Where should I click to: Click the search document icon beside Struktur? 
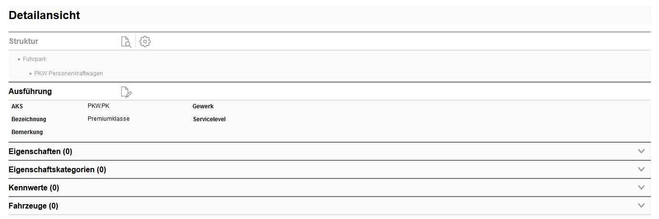point(126,42)
